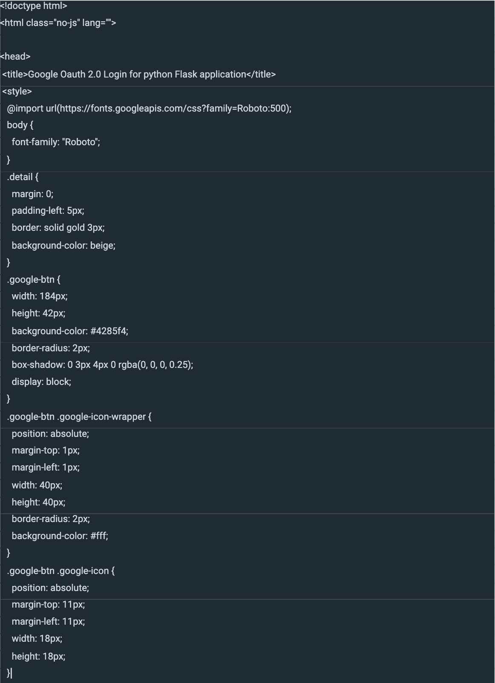This screenshot has width=495, height=683.
Task: Click the box-shadow rgba line
Action: click(x=102, y=365)
